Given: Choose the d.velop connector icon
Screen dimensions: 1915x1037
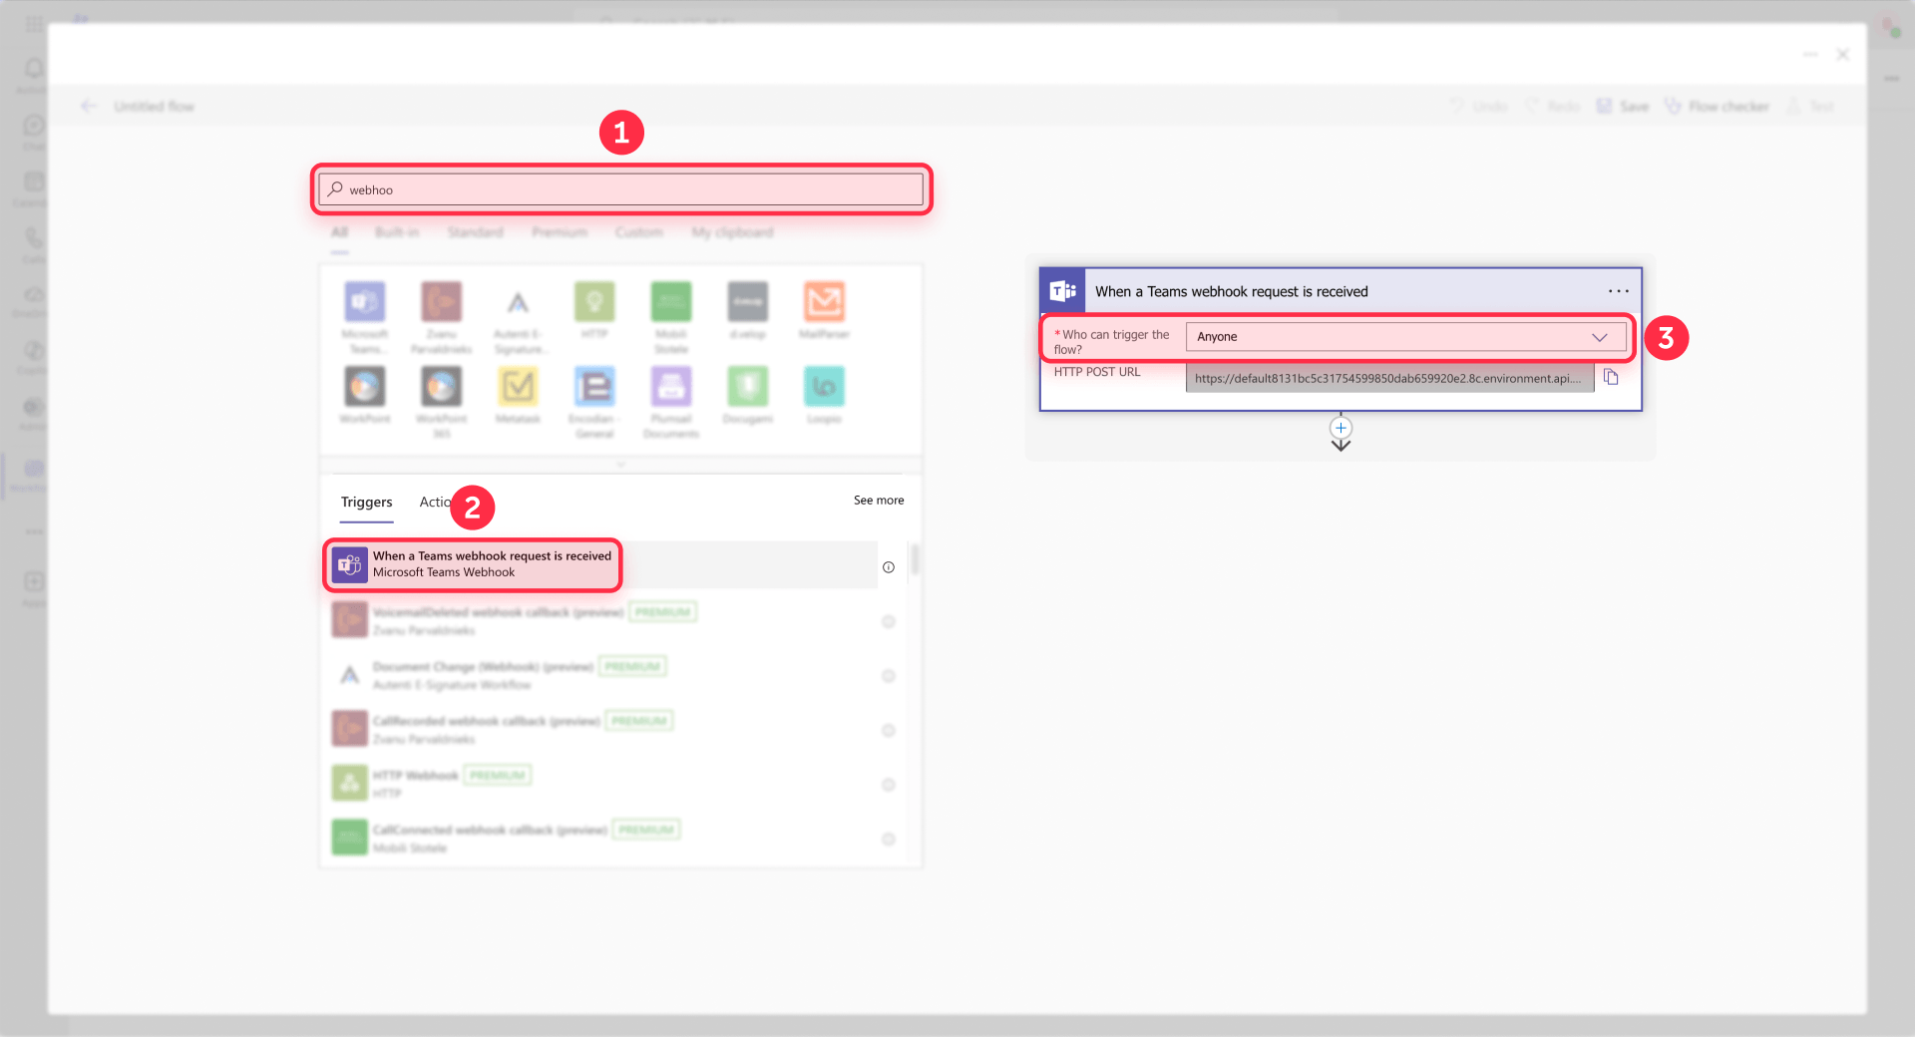Looking at the screenshot, I should [x=747, y=301].
